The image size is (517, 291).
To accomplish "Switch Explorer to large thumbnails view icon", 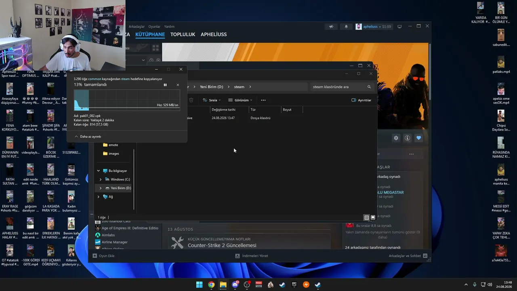I will click(x=373, y=217).
